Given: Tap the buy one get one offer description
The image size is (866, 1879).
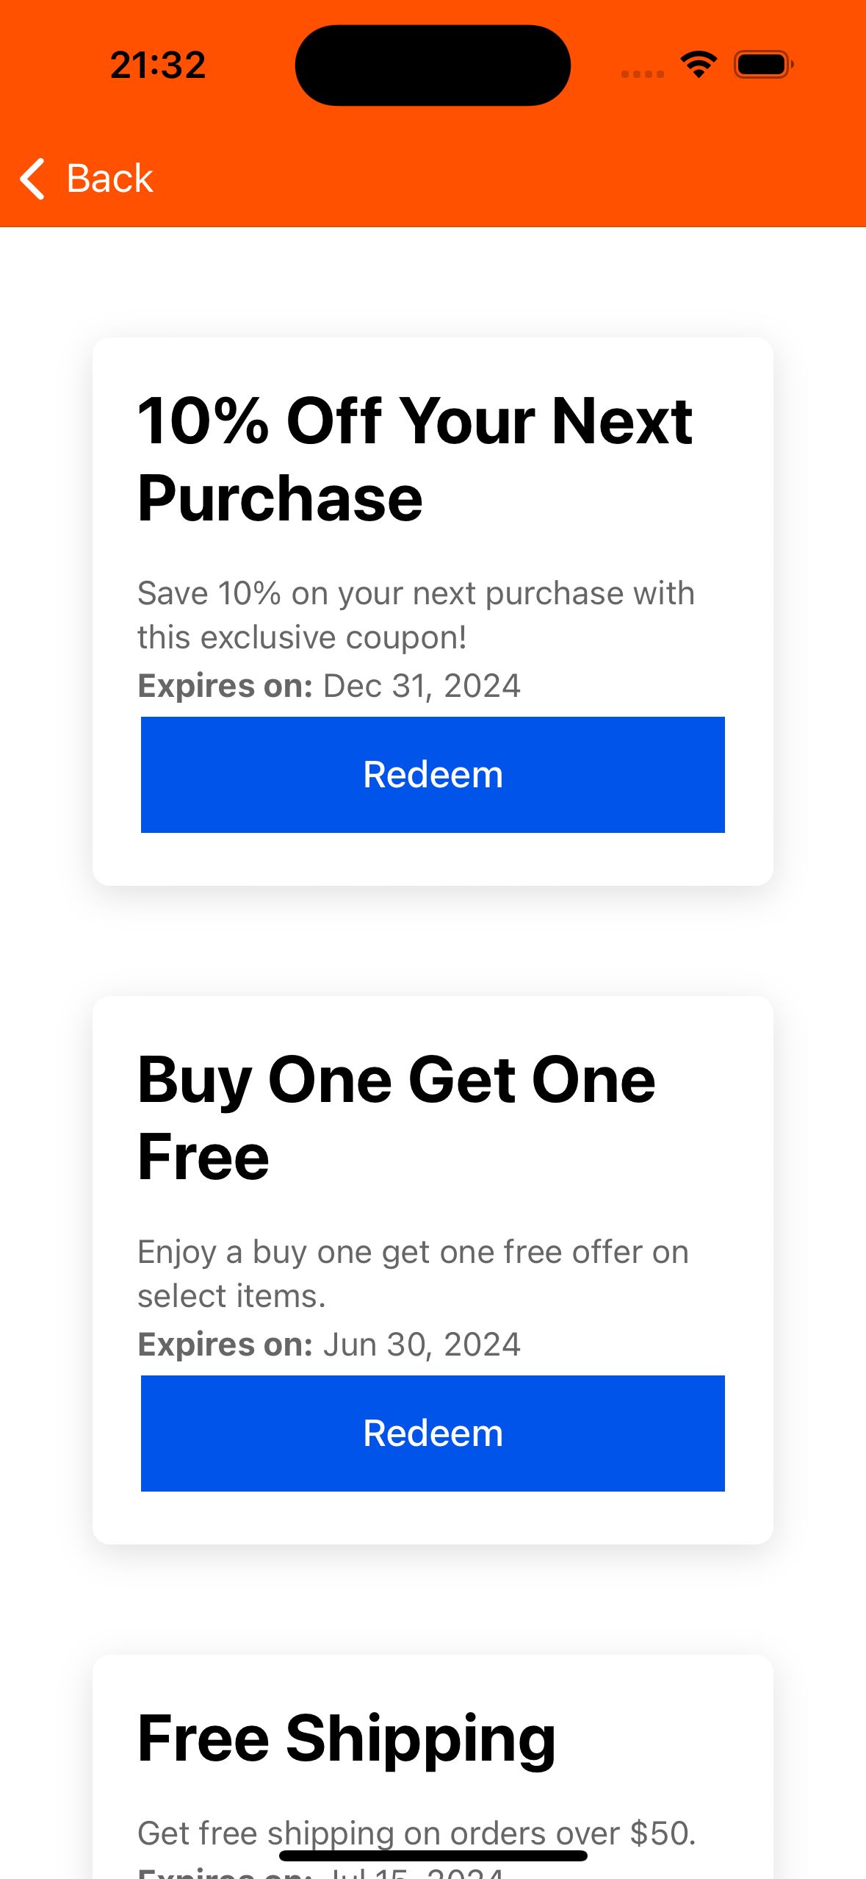Looking at the screenshot, I should [x=413, y=1273].
